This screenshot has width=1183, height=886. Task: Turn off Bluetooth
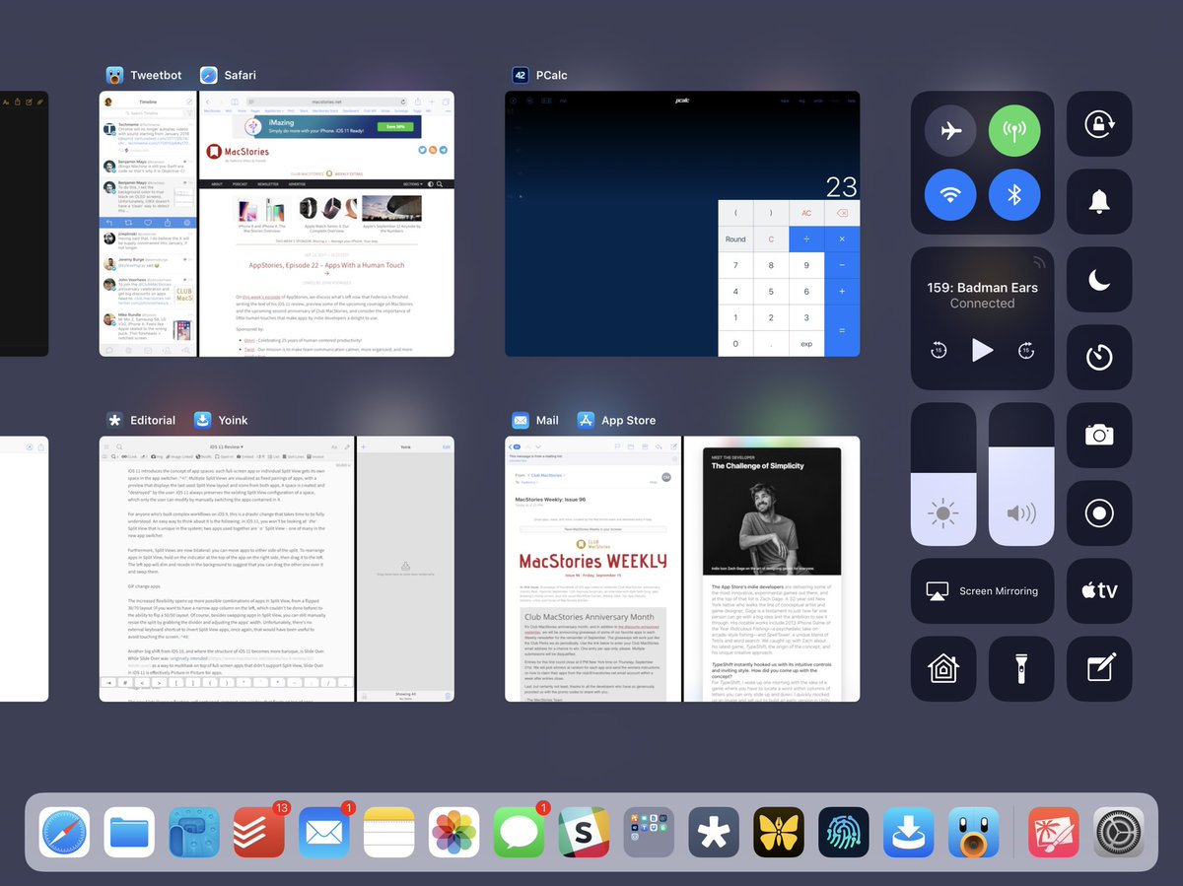pyautogui.click(x=1015, y=195)
